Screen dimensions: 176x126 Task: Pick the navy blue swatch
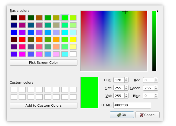click(14, 25)
